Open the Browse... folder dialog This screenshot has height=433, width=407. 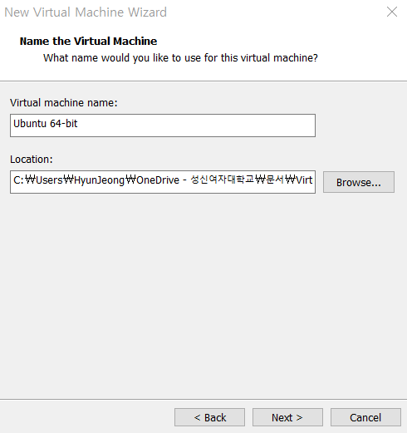coord(359,182)
